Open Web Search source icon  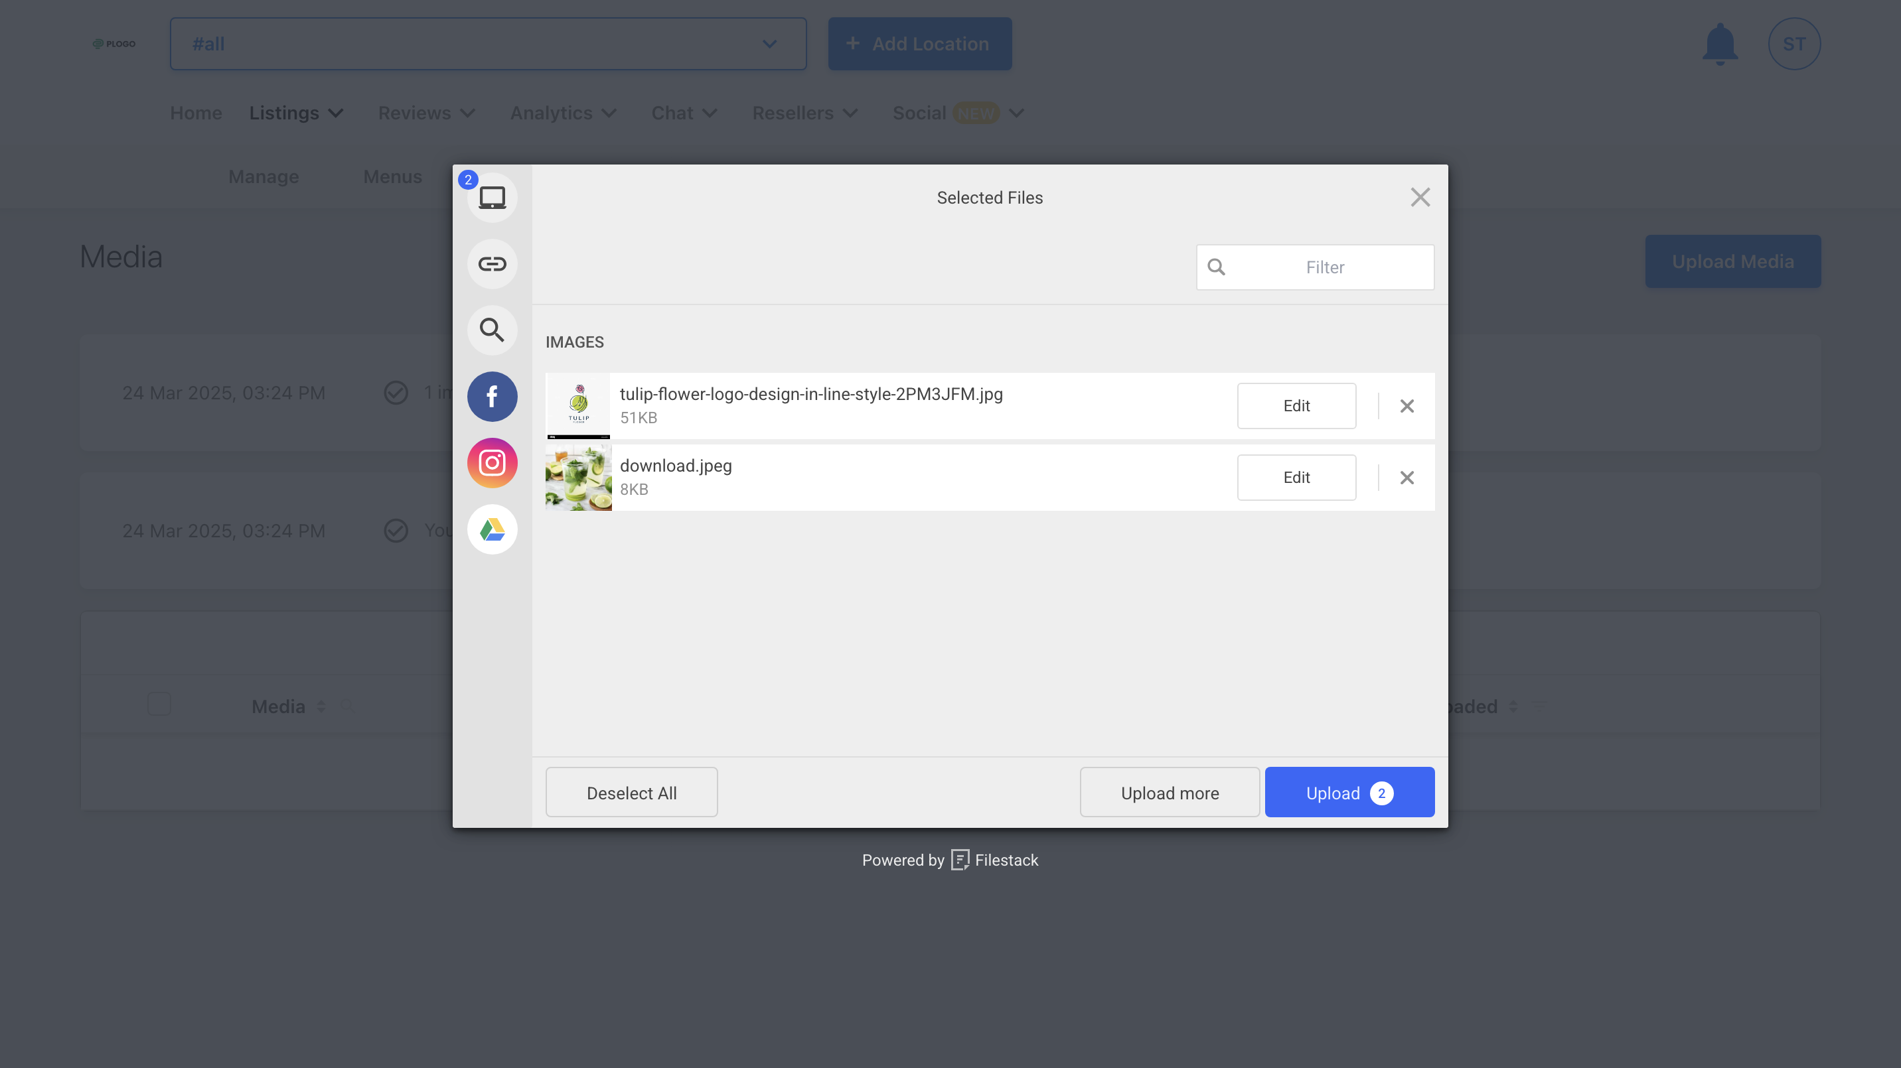pyautogui.click(x=493, y=330)
